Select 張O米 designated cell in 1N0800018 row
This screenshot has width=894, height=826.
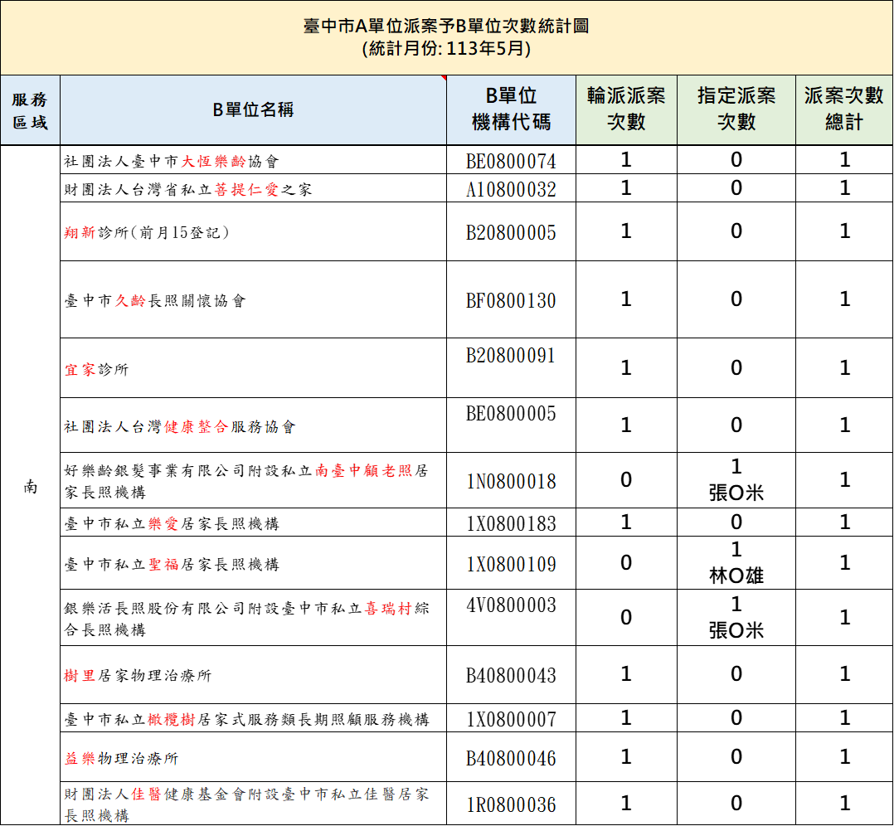pos(736,480)
